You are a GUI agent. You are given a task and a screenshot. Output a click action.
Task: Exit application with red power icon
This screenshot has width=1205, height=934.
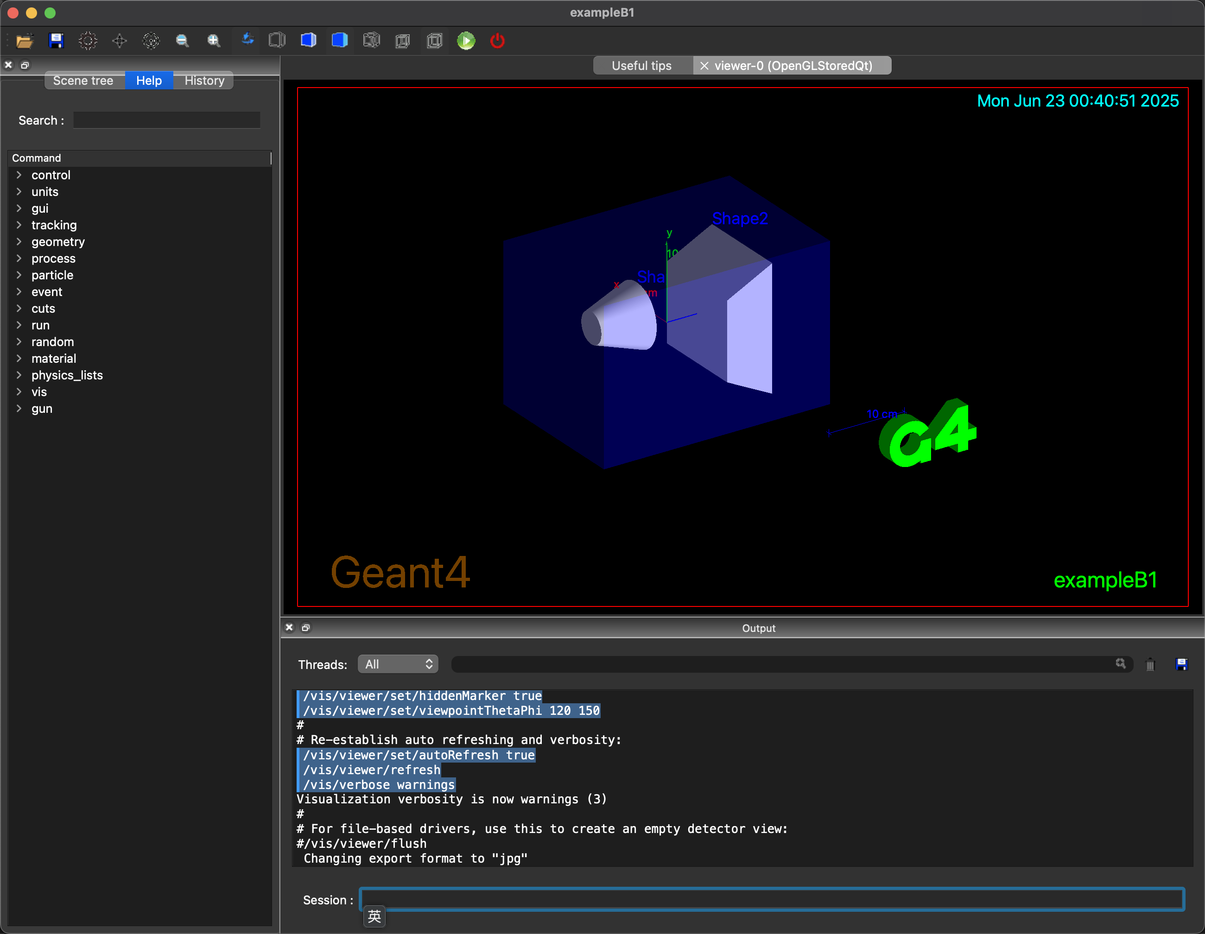click(497, 41)
